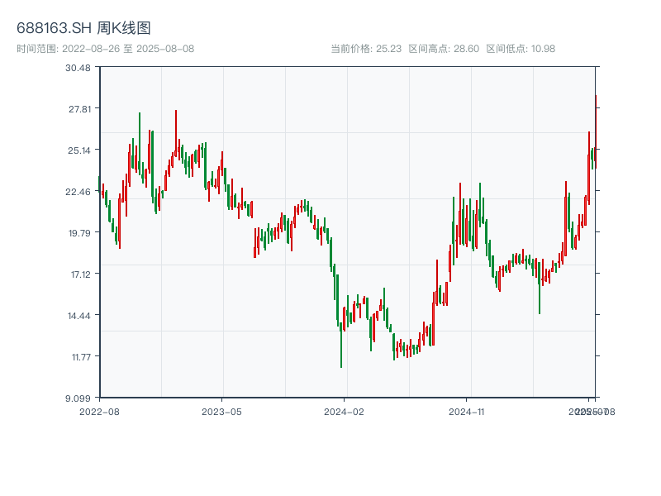Select the 17.12 y-axis label

pos(78,274)
